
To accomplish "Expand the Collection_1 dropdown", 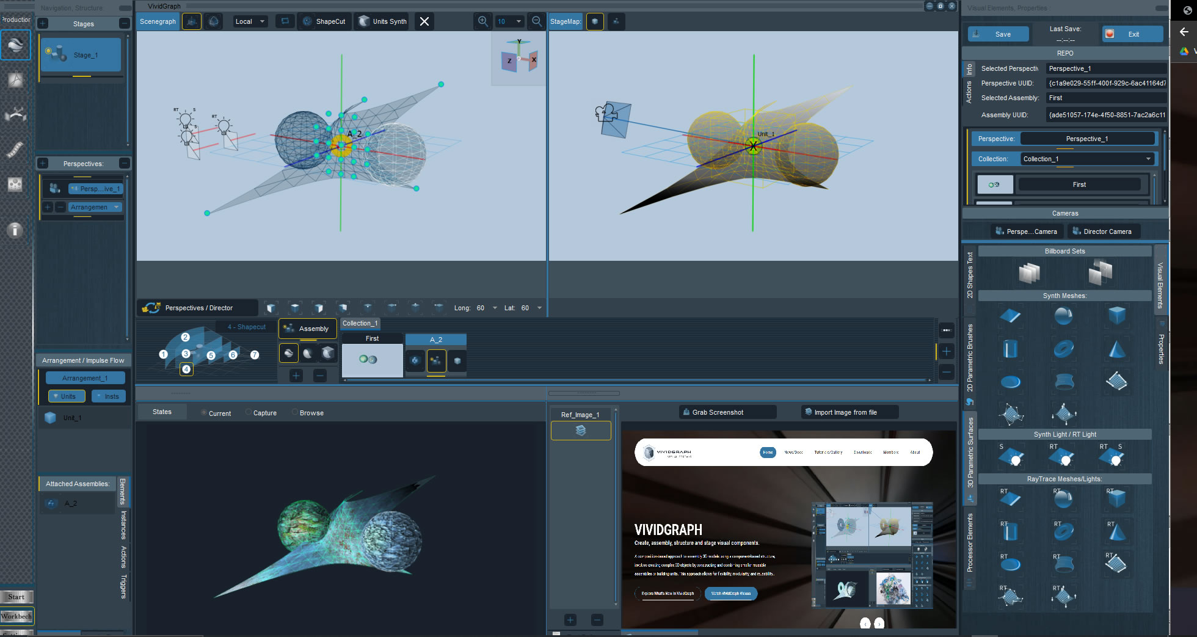I will pos(1148,159).
